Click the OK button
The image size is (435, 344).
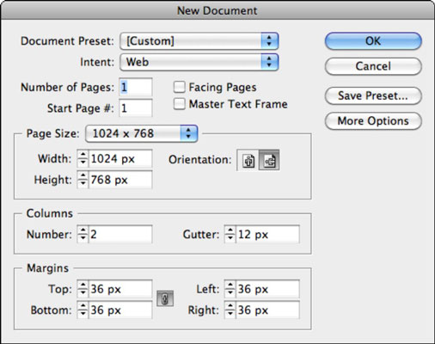[373, 41]
